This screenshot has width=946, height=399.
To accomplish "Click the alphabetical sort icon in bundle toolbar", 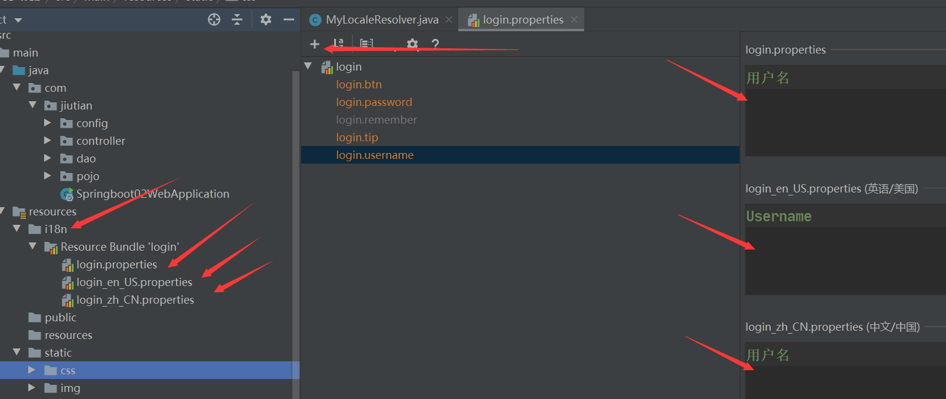I will tap(338, 44).
